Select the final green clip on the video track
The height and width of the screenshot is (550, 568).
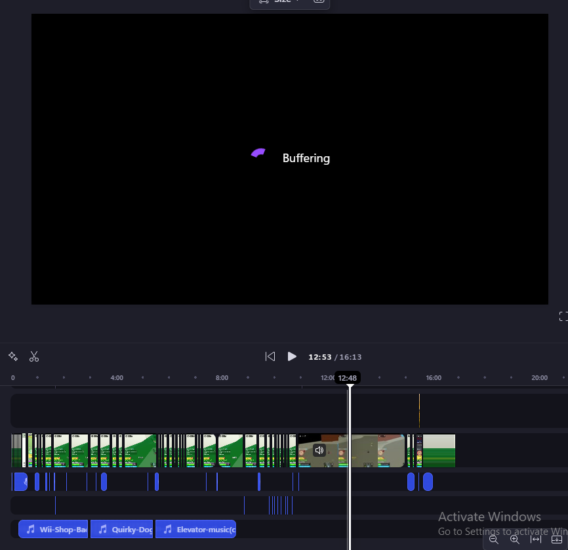pyautogui.click(x=439, y=451)
